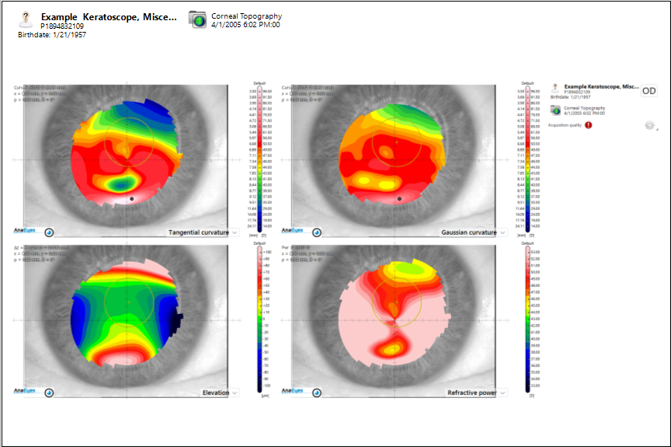Select the Example Keratoscope patient name header
This screenshot has width=671, height=447.
point(107,16)
